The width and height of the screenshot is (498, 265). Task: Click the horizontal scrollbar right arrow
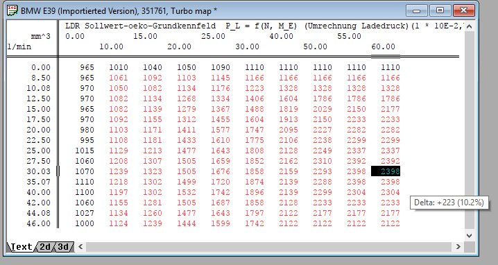click(458, 246)
